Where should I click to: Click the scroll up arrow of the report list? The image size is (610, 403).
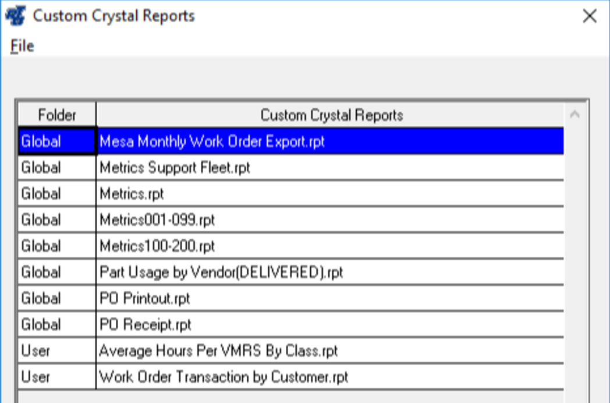pyautogui.click(x=575, y=115)
